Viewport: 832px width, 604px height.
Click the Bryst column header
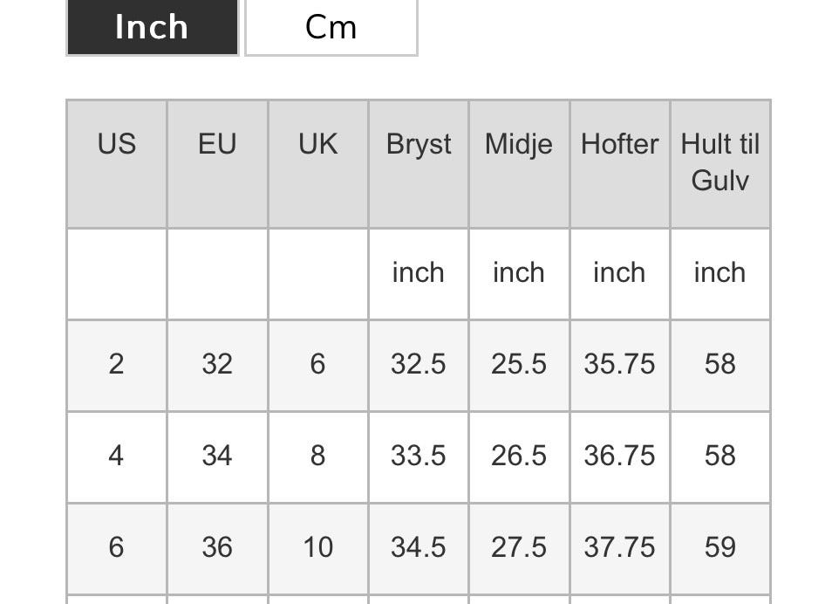[419, 144]
